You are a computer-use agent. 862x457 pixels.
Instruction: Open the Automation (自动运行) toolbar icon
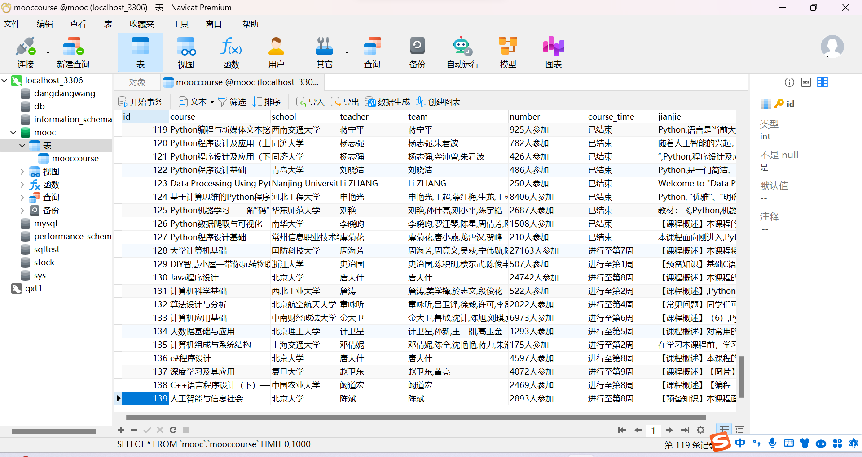463,52
